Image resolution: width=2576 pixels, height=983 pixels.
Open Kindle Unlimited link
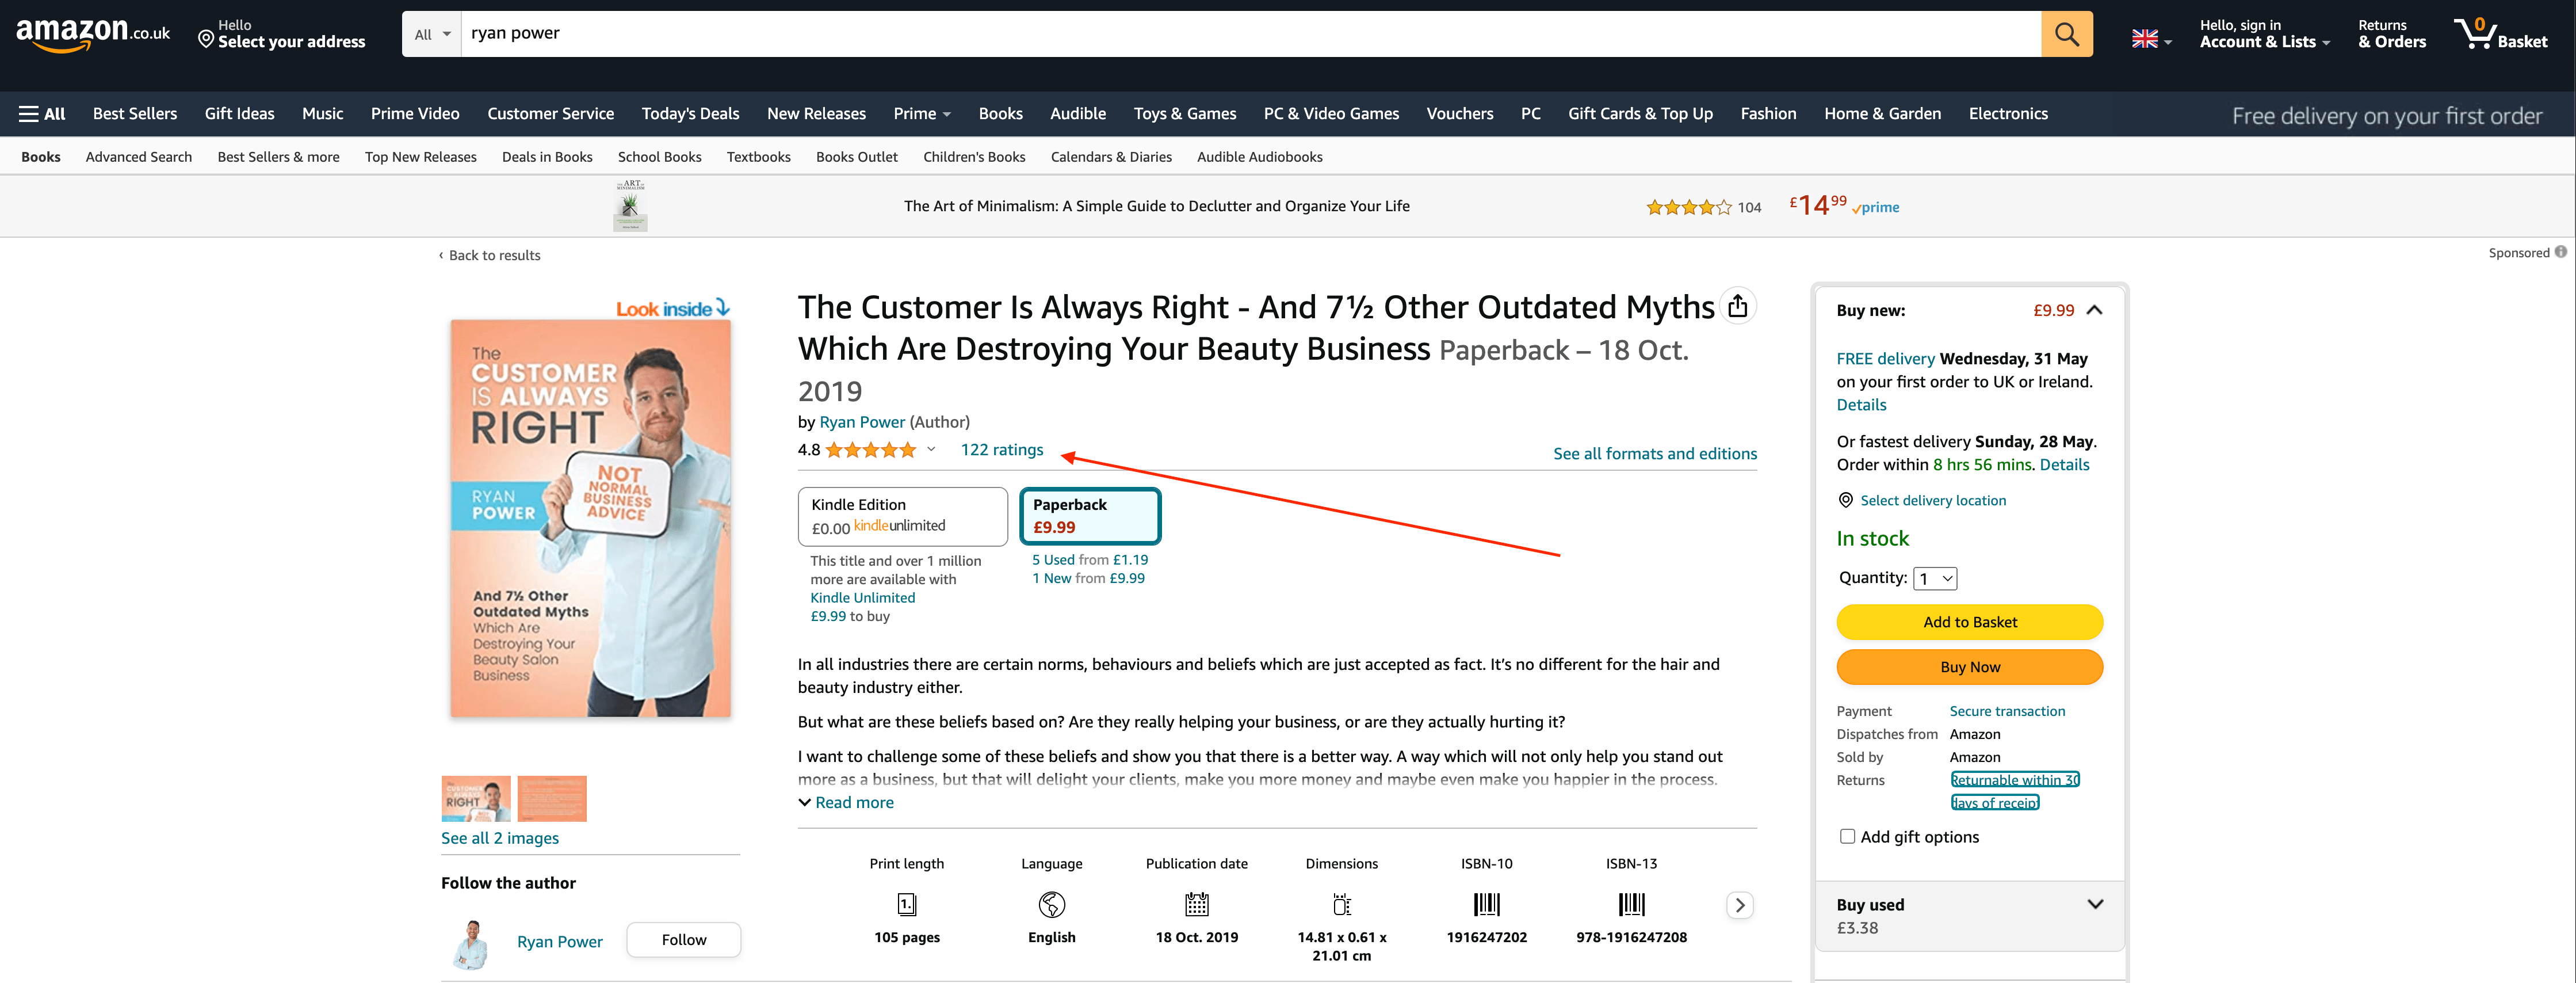[x=862, y=598]
